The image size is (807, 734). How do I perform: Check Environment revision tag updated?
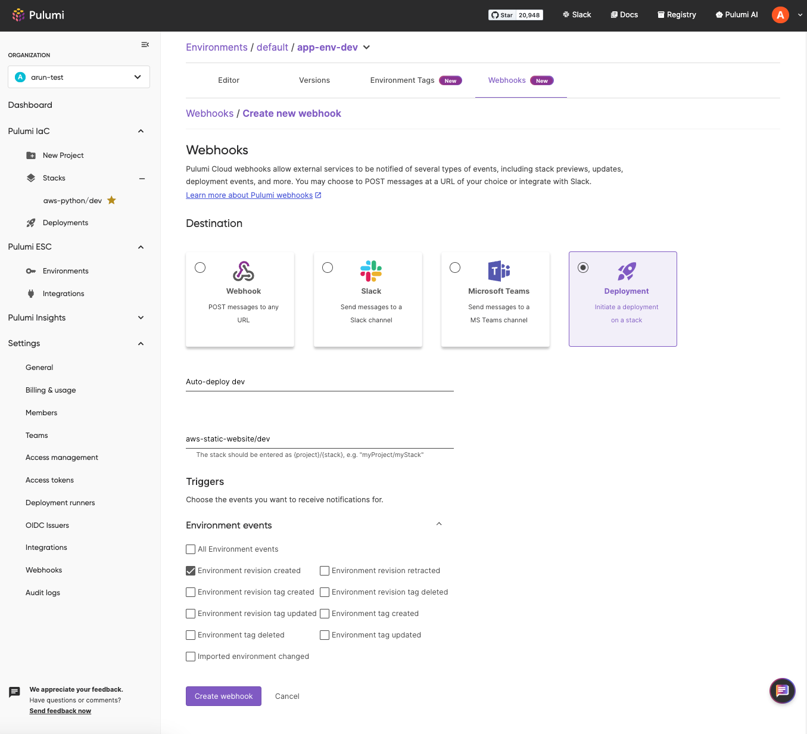pos(191,614)
